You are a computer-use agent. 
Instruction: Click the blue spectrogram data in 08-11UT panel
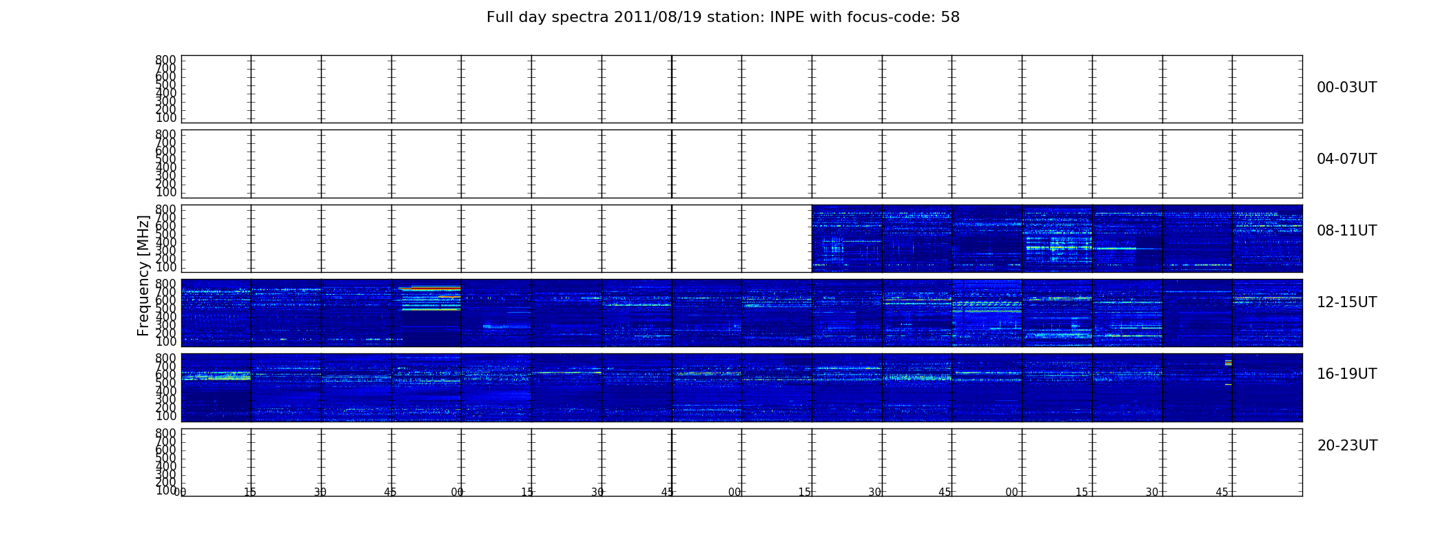pyautogui.click(x=1057, y=238)
